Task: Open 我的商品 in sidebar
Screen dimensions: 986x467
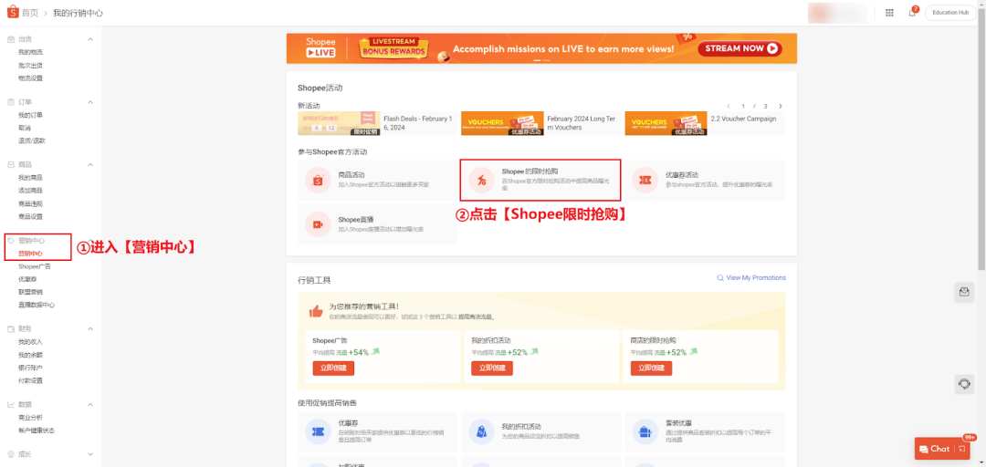Action: tap(31, 178)
